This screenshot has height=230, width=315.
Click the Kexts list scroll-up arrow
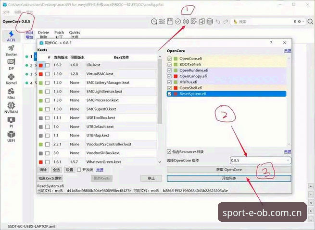160,57
